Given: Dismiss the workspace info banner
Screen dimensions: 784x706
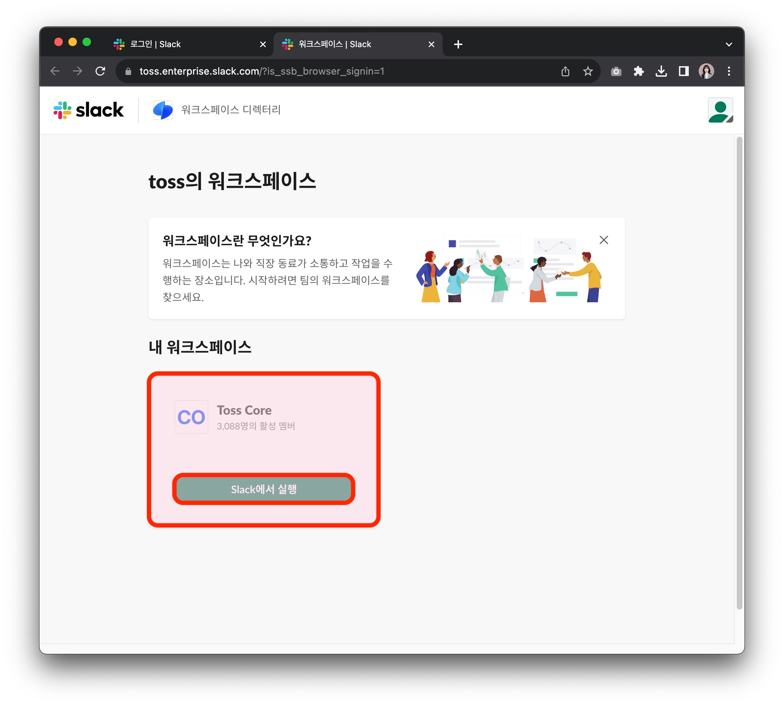Looking at the screenshot, I should click(x=604, y=240).
